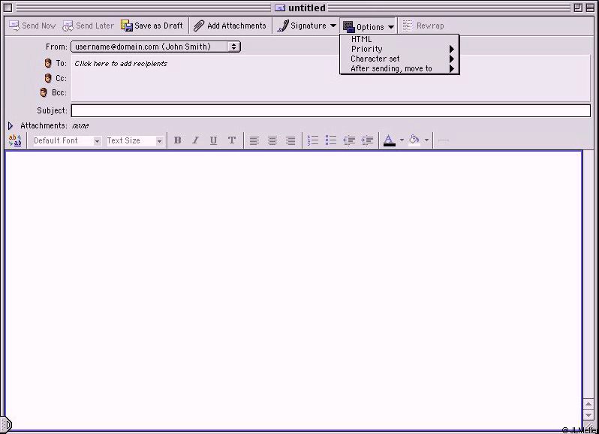Click in the message body area
The image size is (599, 434).
(293, 291)
